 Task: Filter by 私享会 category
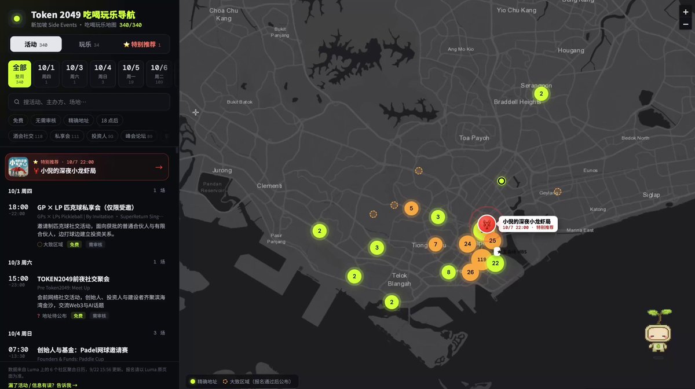pyautogui.click(x=67, y=136)
